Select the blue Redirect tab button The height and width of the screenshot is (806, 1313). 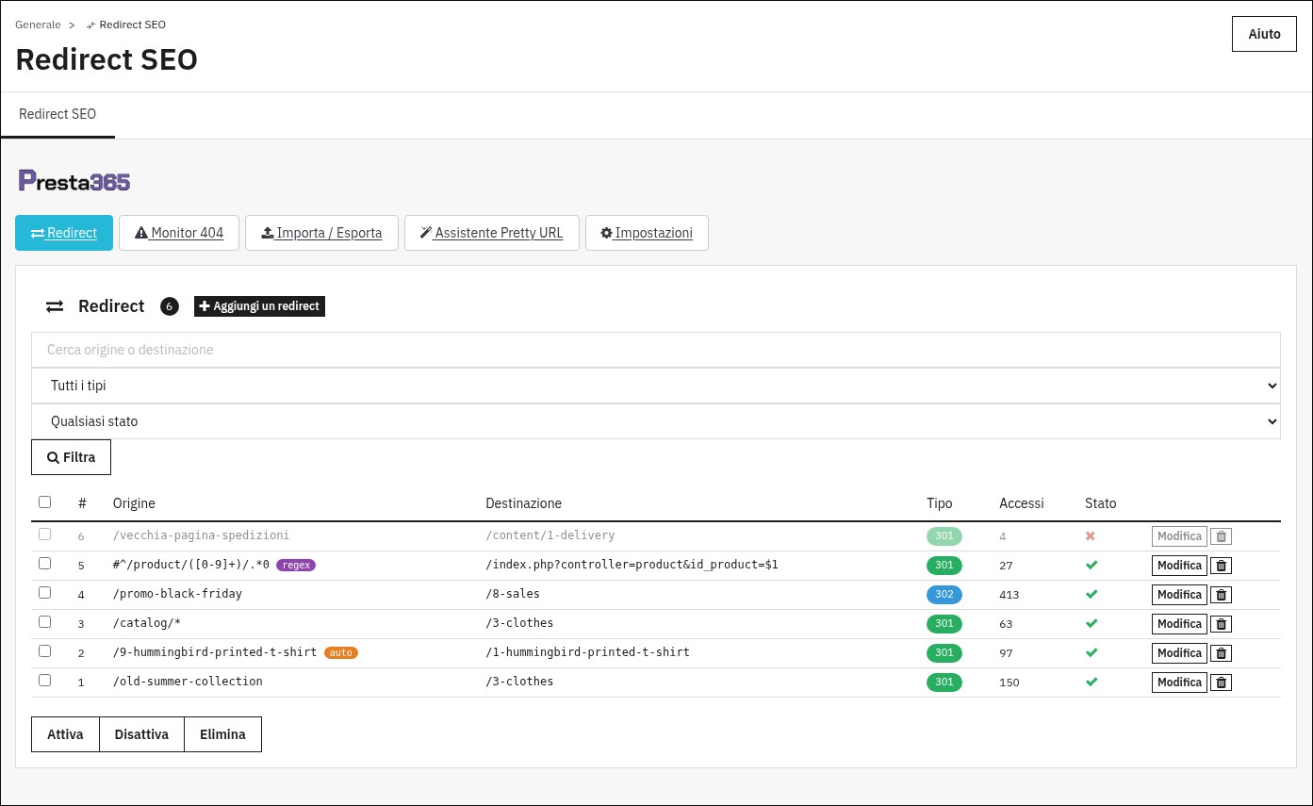[x=64, y=233]
